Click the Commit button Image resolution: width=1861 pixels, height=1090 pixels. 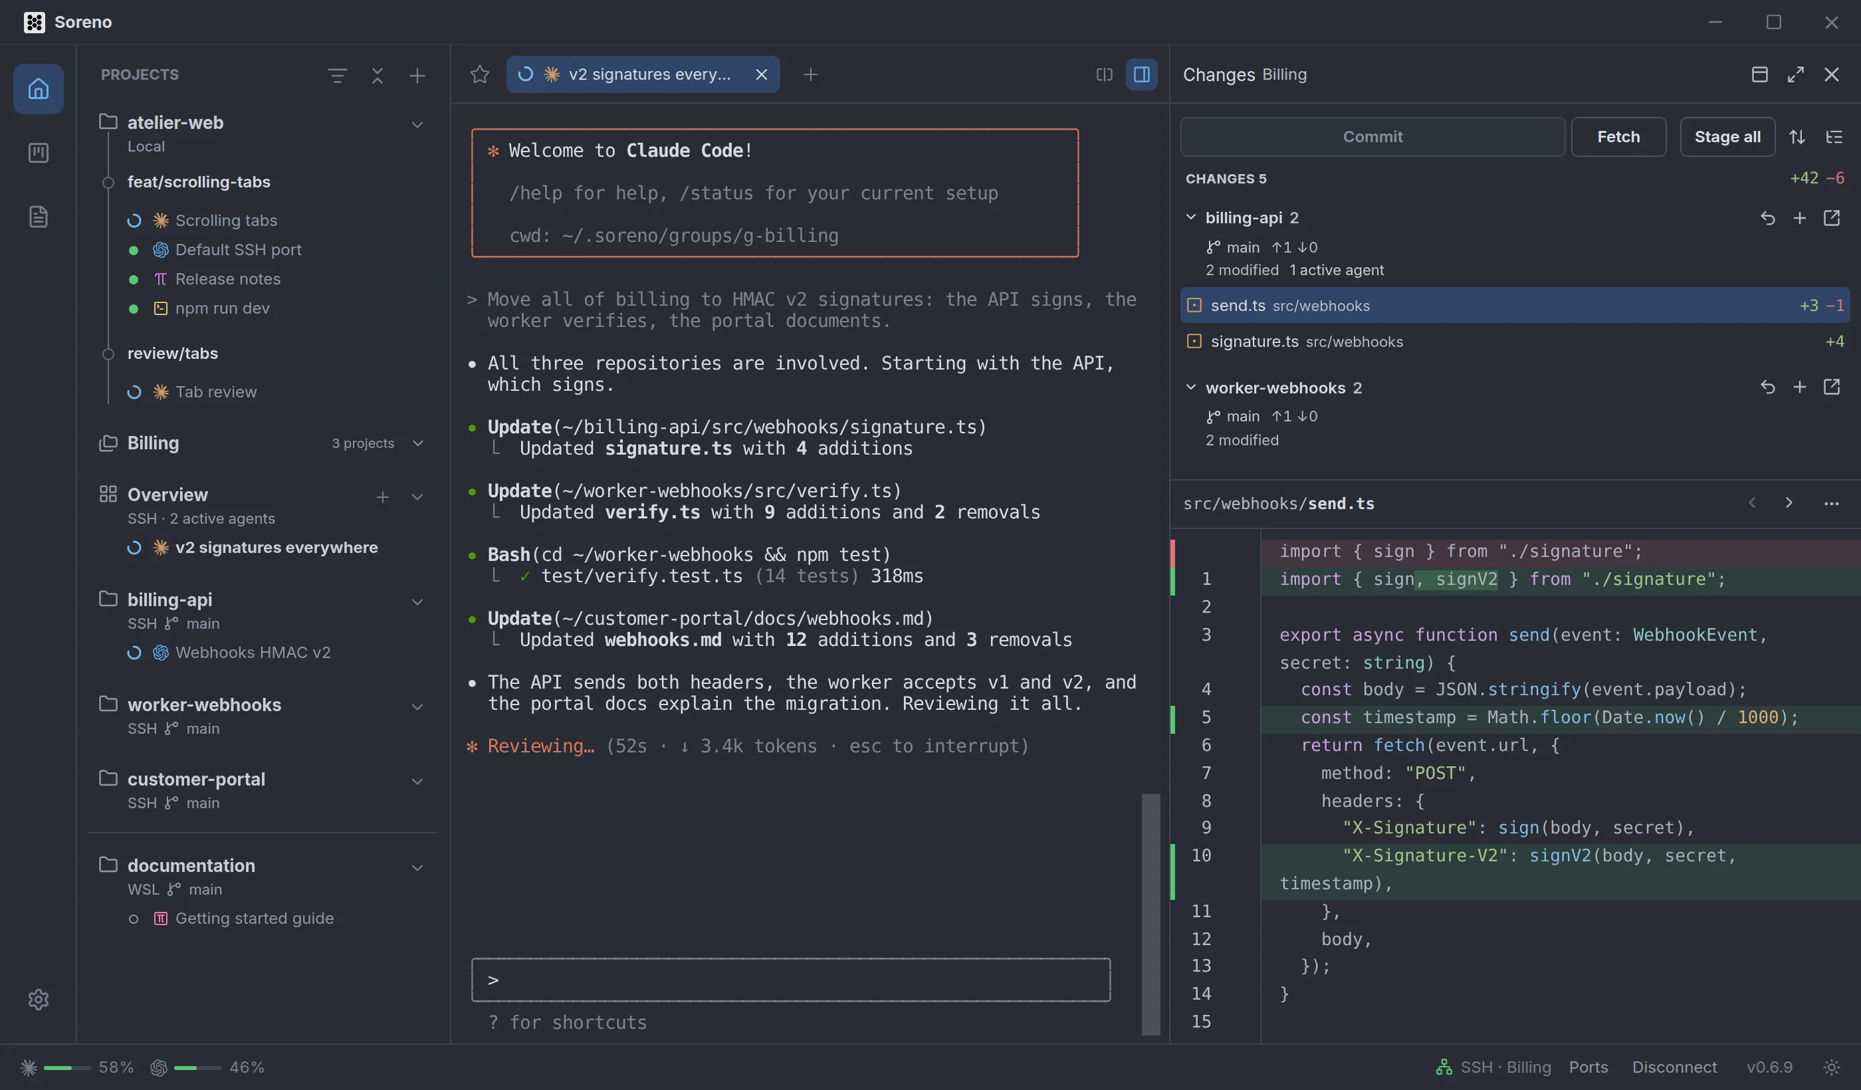[x=1372, y=137]
